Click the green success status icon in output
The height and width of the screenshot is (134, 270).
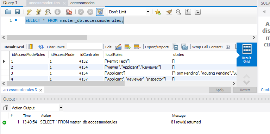point(5,122)
